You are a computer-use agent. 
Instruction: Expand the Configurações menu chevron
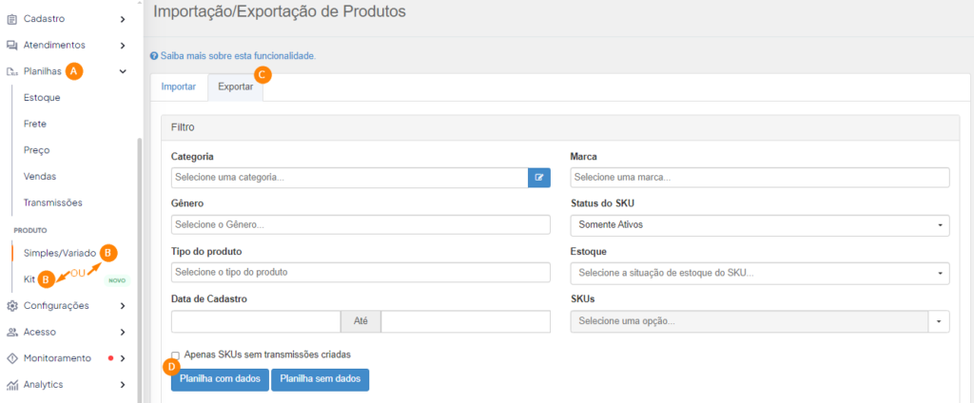[123, 306]
